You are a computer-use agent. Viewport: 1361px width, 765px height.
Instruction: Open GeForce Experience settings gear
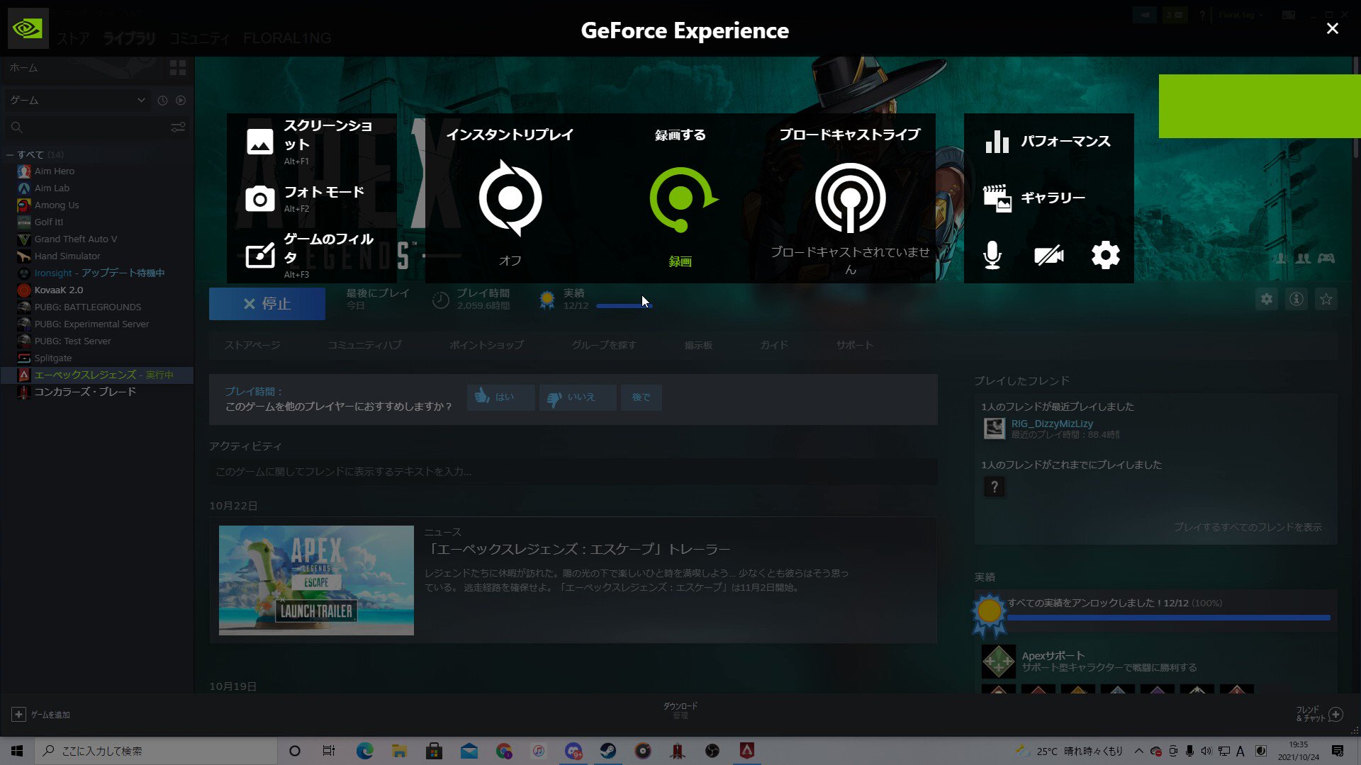1105,255
